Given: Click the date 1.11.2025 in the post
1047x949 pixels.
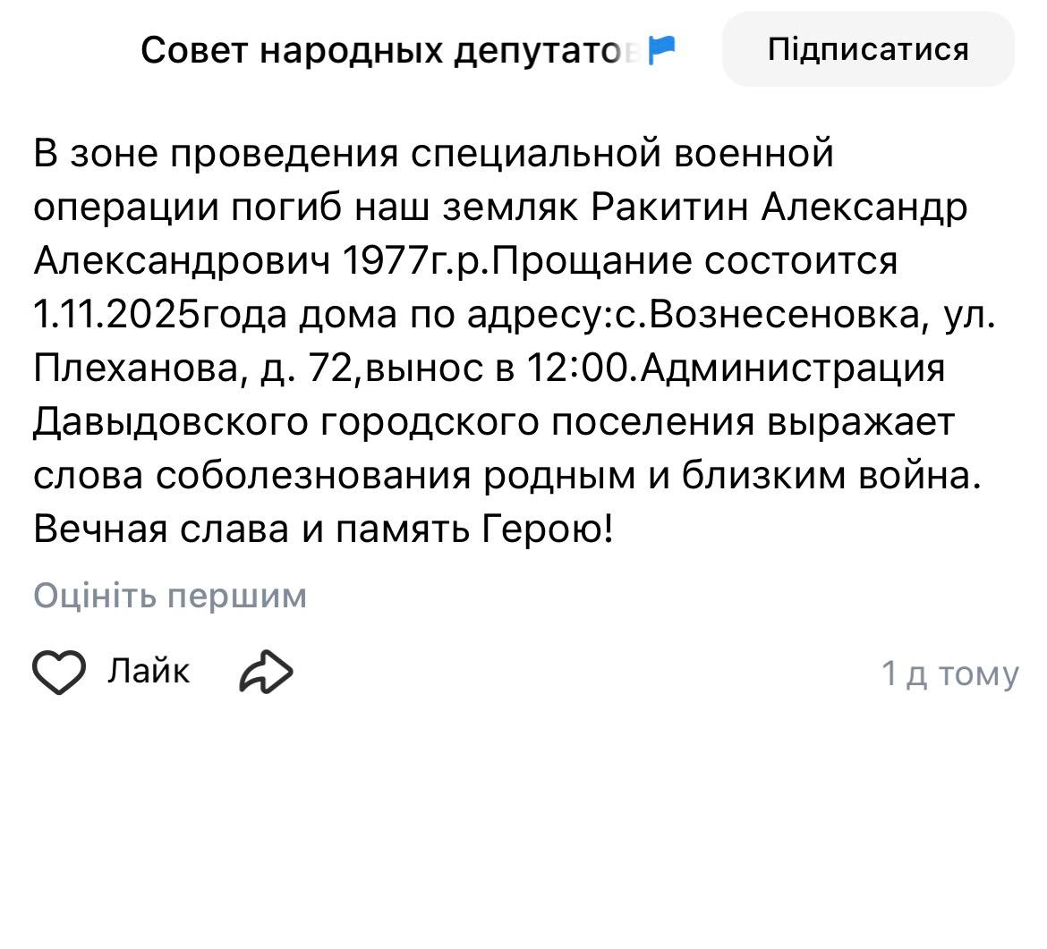Looking at the screenshot, I should (x=117, y=315).
